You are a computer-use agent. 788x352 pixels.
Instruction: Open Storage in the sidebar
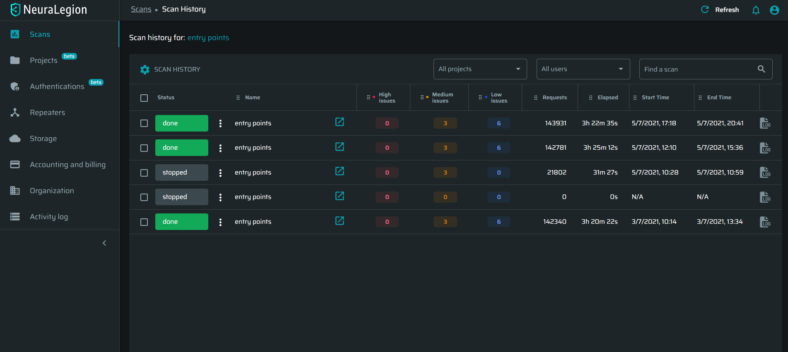pos(60,139)
